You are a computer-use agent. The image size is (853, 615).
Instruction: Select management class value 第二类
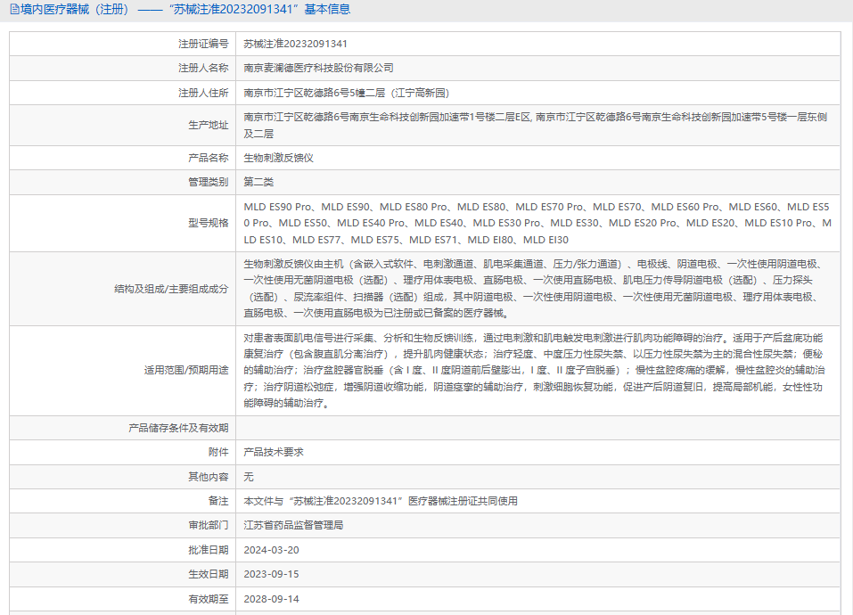(259, 182)
